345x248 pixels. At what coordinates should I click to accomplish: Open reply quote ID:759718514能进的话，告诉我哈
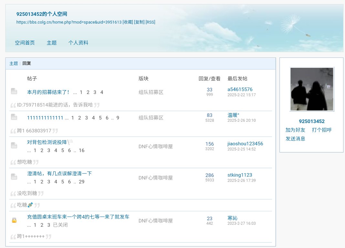pyautogui.click(x=55, y=105)
